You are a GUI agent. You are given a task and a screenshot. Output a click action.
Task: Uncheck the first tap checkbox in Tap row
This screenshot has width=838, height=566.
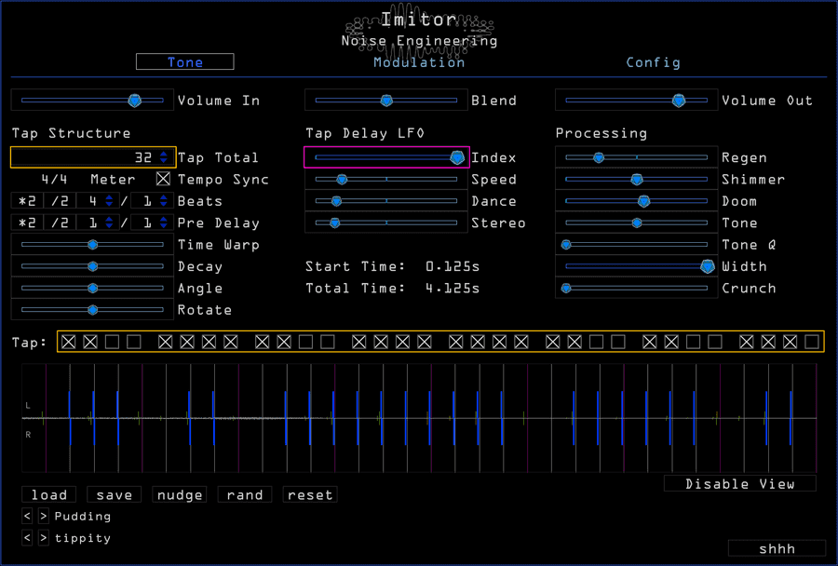pos(68,342)
